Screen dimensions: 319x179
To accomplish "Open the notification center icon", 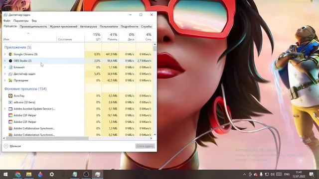I will (312, 175).
